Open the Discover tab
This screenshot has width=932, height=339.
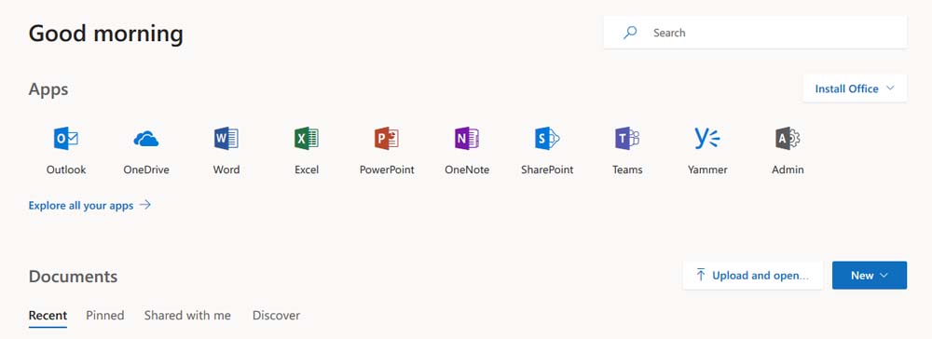point(277,316)
